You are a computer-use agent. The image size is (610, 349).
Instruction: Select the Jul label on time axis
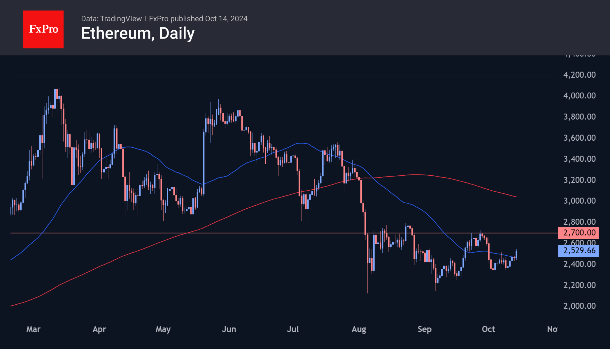[x=293, y=329]
